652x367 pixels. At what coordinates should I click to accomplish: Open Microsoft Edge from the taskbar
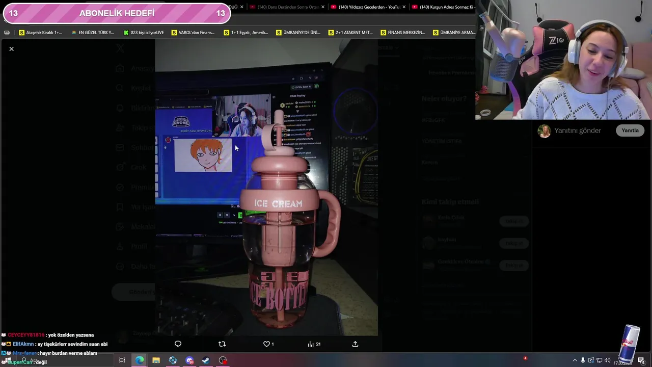pyautogui.click(x=140, y=360)
